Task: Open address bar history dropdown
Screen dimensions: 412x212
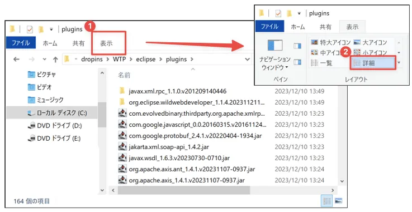Action: tap(247, 60)
